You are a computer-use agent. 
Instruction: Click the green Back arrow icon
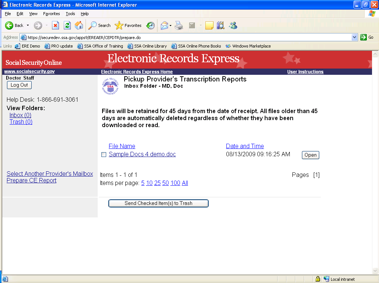[x=9, y=25]
